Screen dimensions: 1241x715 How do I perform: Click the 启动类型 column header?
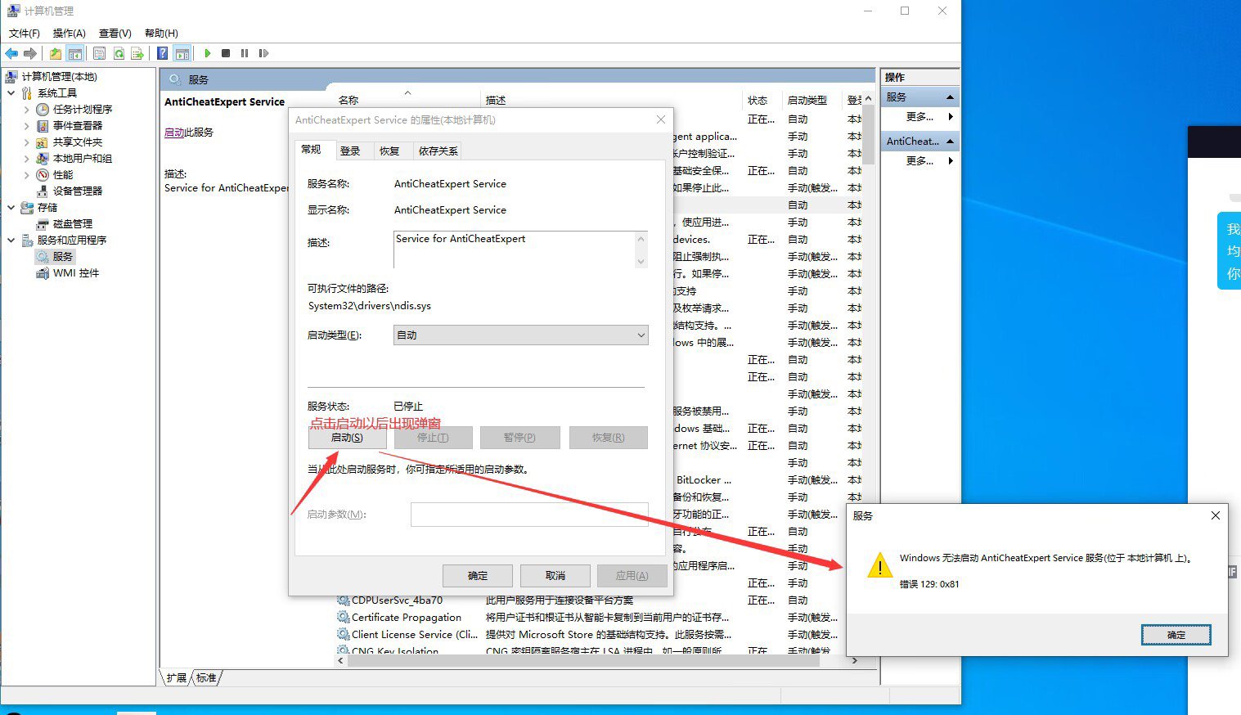(812, 100)
